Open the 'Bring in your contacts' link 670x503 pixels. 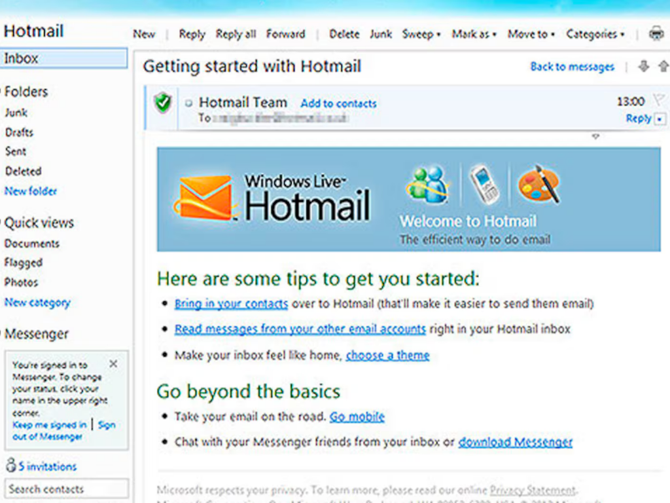click(x=231, y=304)
